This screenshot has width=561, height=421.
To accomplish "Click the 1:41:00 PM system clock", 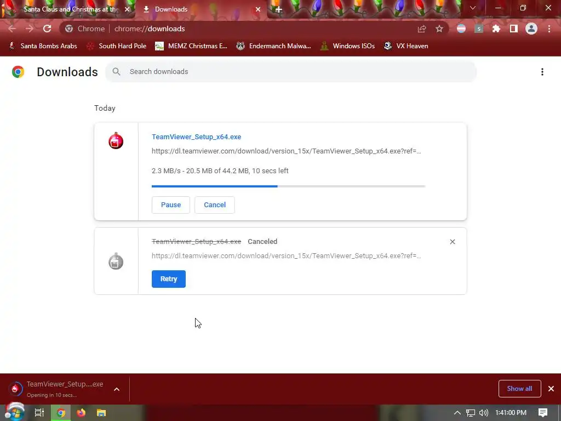I will [x=511, y=413].
